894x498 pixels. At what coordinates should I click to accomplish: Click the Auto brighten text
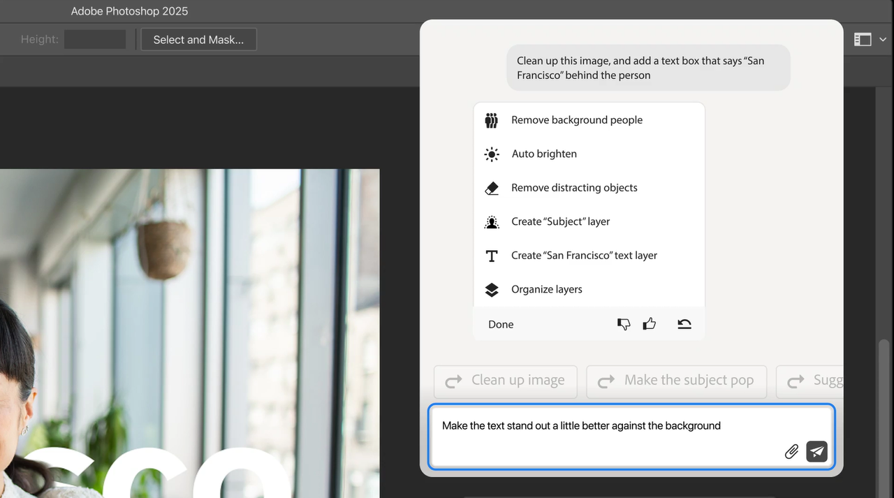click(x=544, y=154)
